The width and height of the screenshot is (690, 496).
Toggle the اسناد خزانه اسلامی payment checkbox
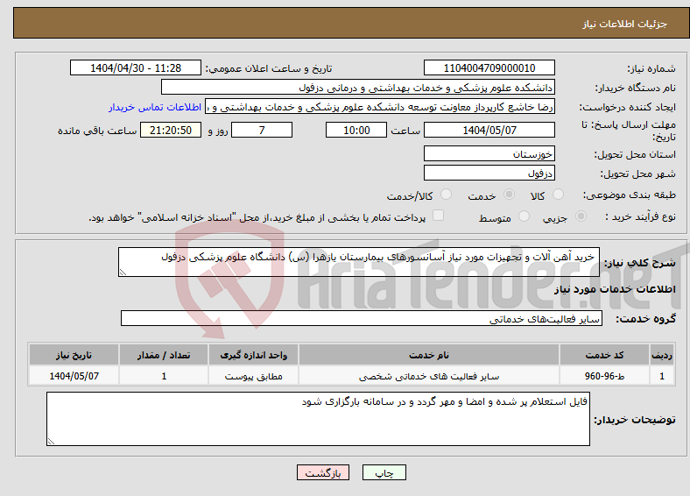438,216
